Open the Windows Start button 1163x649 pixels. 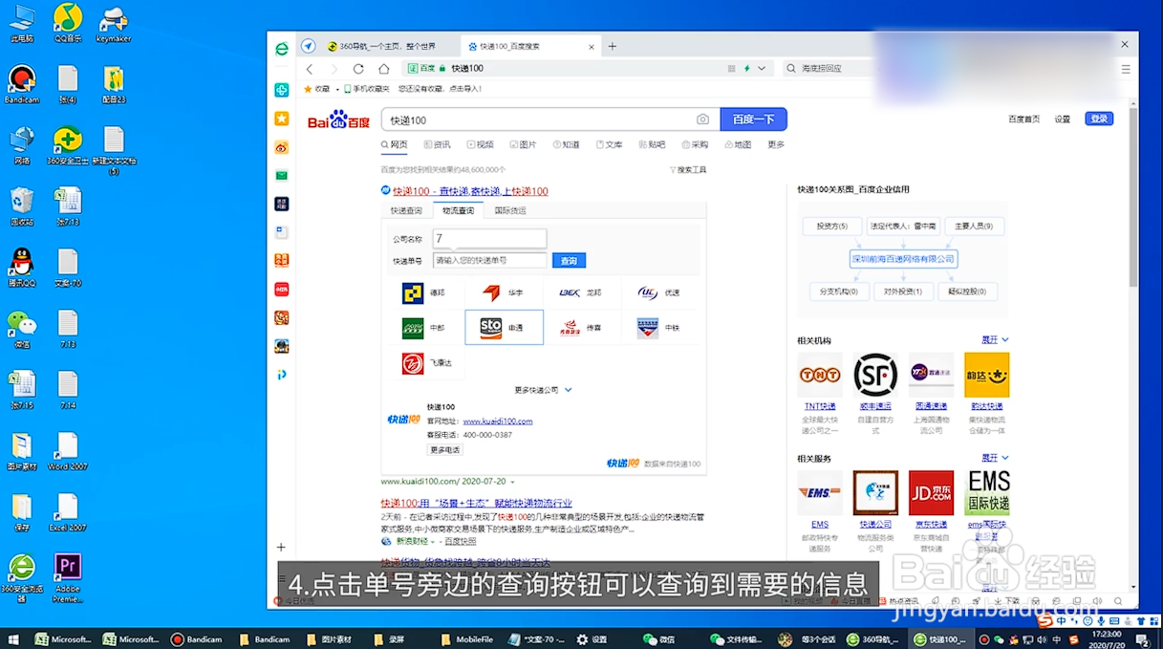pos(12,638)
